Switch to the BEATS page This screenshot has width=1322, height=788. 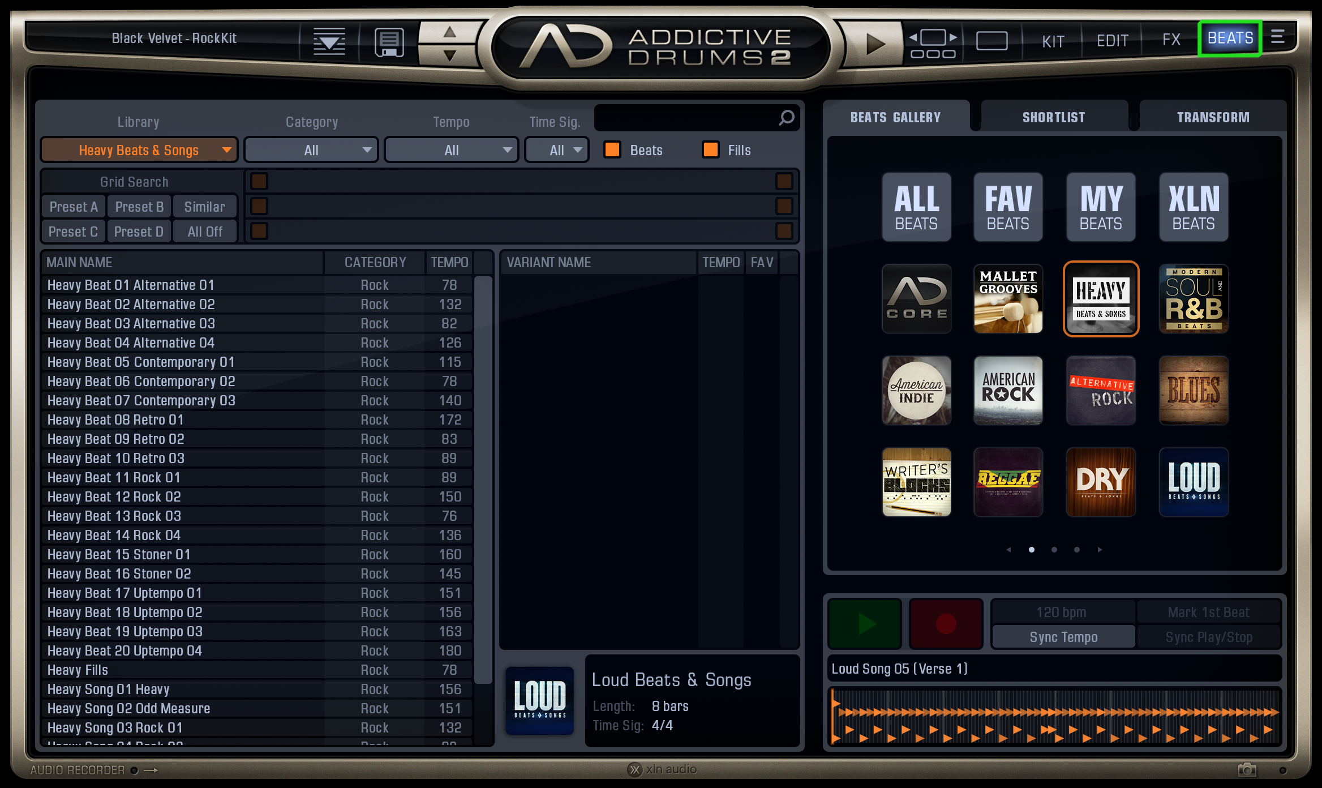(x=1230, y=38)
